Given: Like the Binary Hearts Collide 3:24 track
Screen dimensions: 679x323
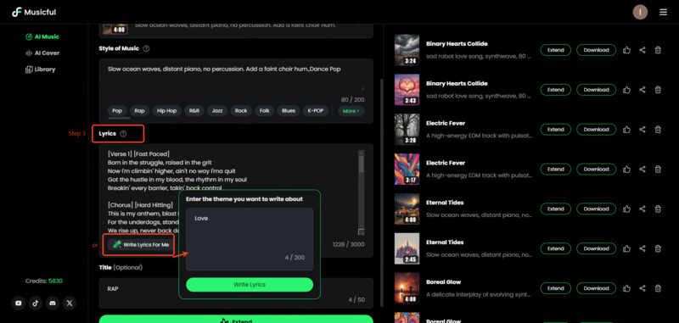Looking at the screenshot, I should tap(626, 50).
